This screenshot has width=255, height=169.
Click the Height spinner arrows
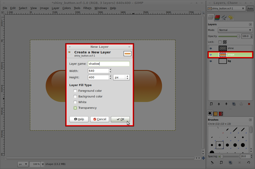tap(110, 77)
